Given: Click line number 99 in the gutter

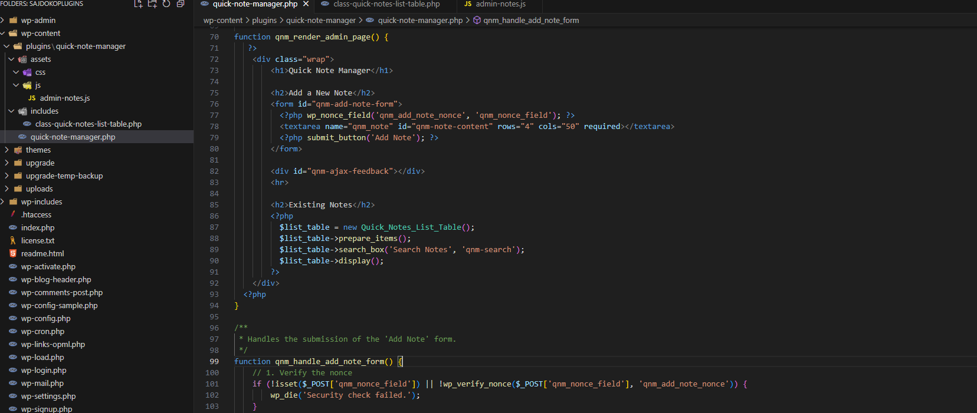Looking at the screenshot, I should pos(214,361).
